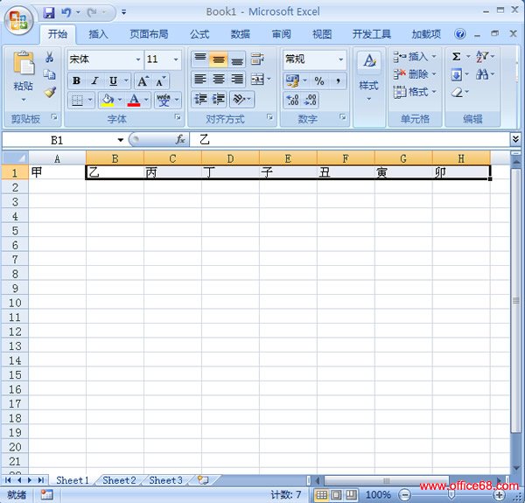
Task: Switch to the 公式 tab
Action: click(x=199, y=34)
